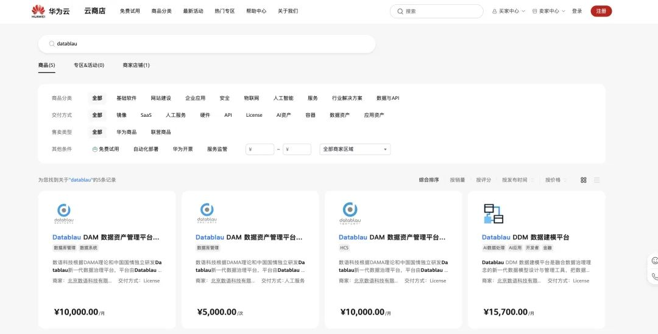Click the top 搜索 input field

(x=436, y=12)
